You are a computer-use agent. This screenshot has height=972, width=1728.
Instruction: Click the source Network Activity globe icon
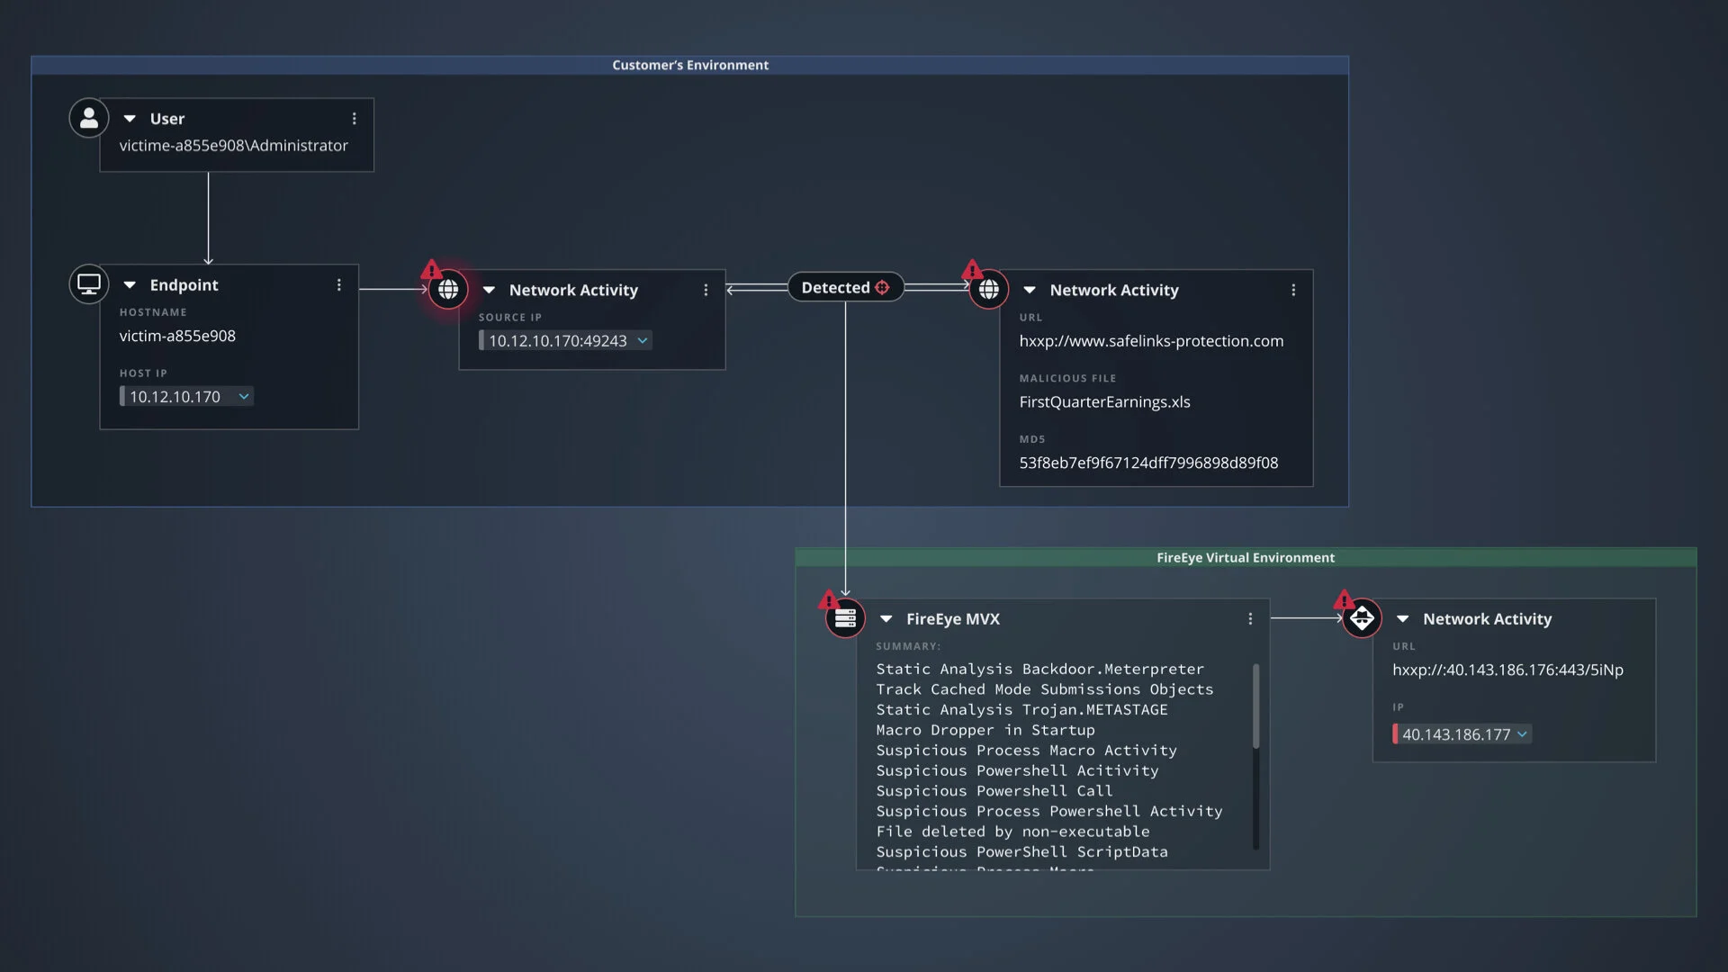(x=448, y=290)
